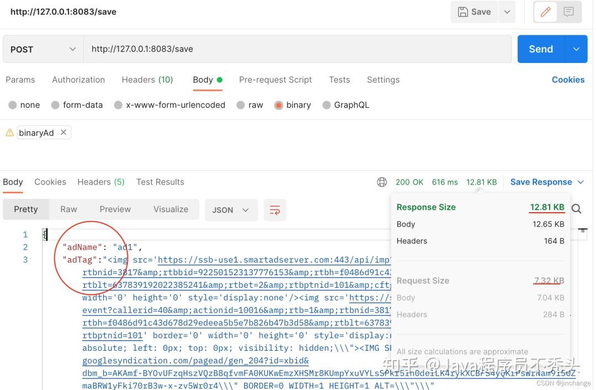Click the pencil edit icon in top bar
Screen dimensions: 596x390
coord(545,12)
